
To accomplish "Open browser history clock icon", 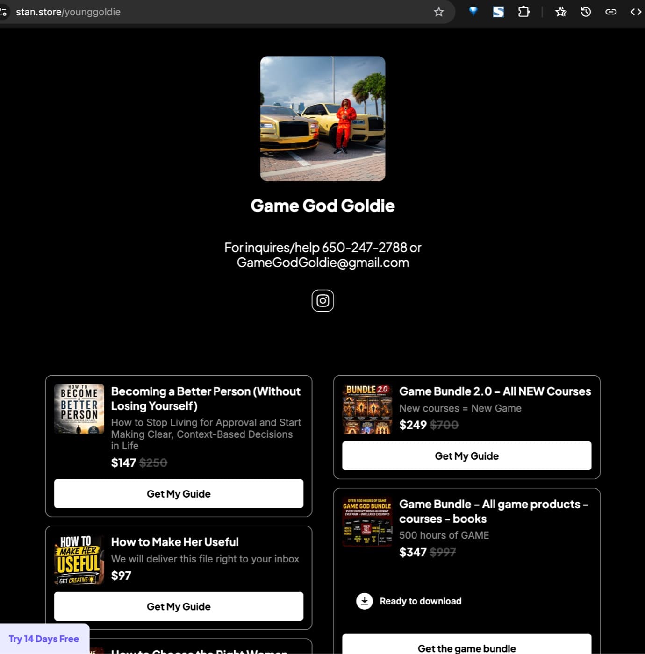I will pyautogui.click(x=586, y=12).
